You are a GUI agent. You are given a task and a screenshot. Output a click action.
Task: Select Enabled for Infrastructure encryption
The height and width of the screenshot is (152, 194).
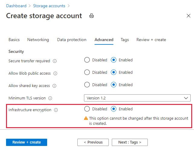coord(114,109)
